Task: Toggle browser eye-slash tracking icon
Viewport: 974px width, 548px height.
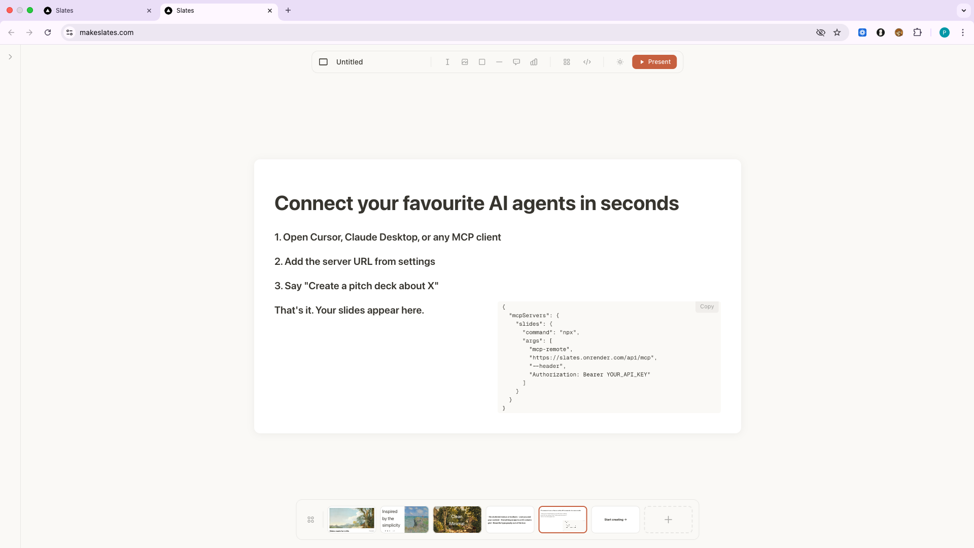Action: click(820, 32)
